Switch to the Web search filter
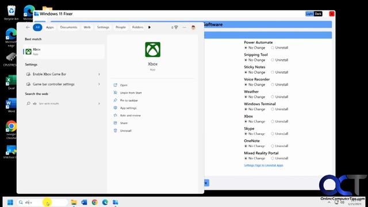 (x=87, y=27)
